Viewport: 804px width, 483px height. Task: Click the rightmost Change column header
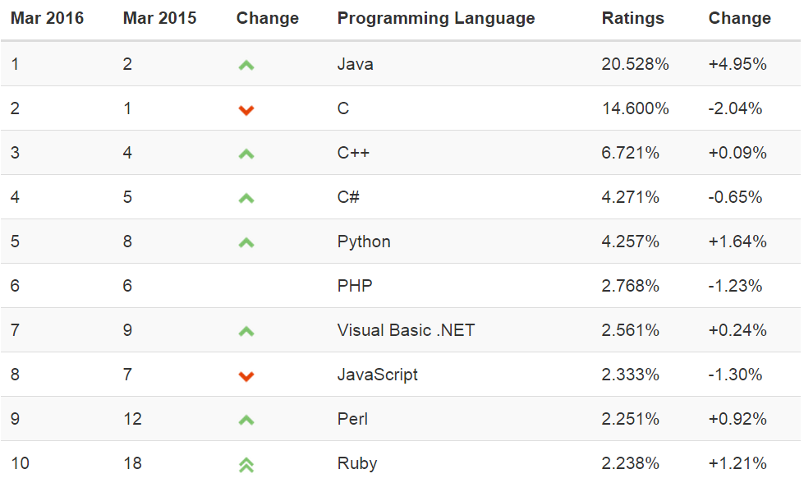coord(739,18)
